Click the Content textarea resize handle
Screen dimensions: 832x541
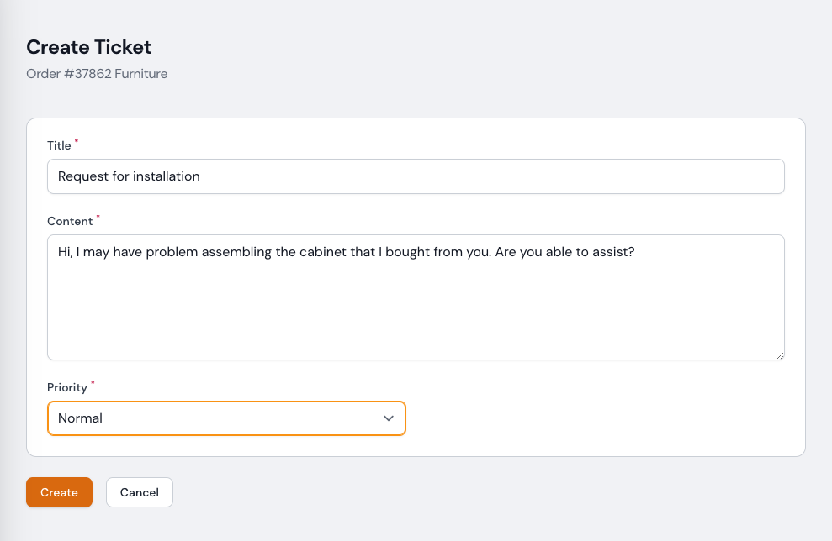click(x=780, y=355)
